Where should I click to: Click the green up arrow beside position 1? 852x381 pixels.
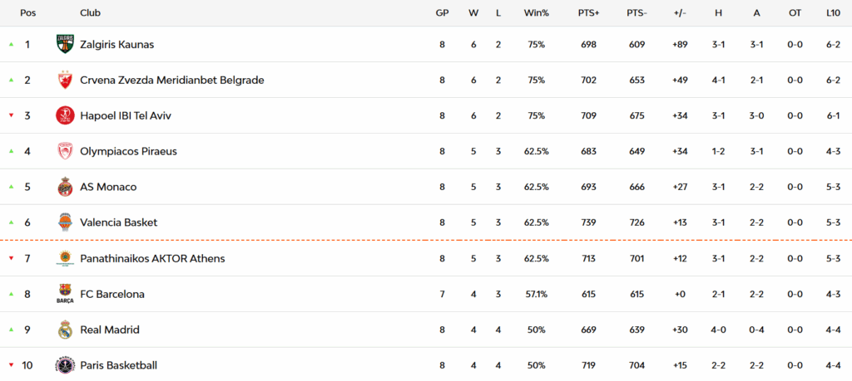pyautogui.click(x=11, y=45)
